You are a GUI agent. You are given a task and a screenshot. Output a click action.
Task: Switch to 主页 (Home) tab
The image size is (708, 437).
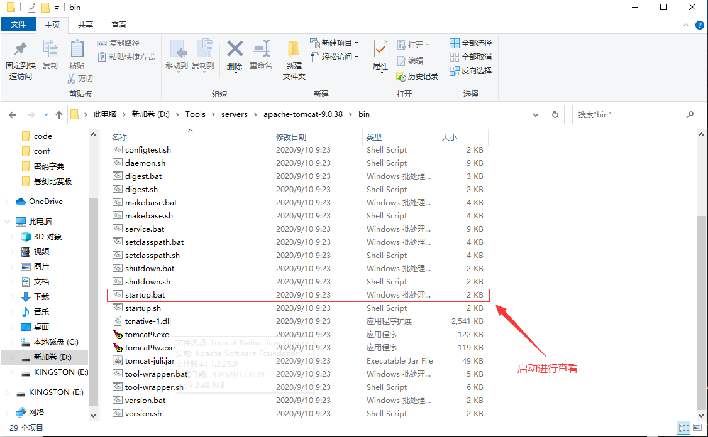coord(52,25)
